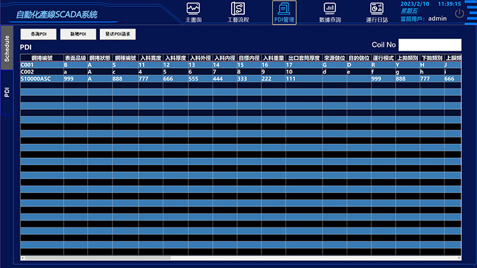Click the 入料厚度 column header
This screenshot has height=268, width=477.
(x=176, y=58)
